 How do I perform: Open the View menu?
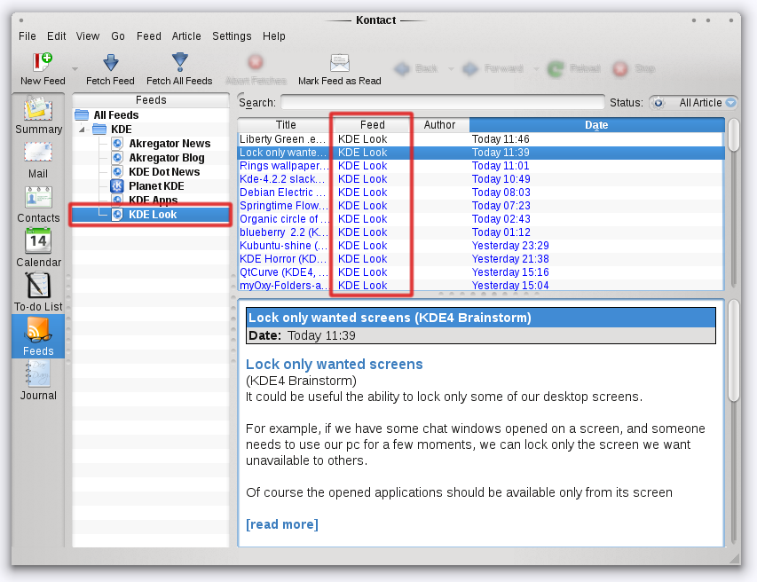tap(87, 36)
